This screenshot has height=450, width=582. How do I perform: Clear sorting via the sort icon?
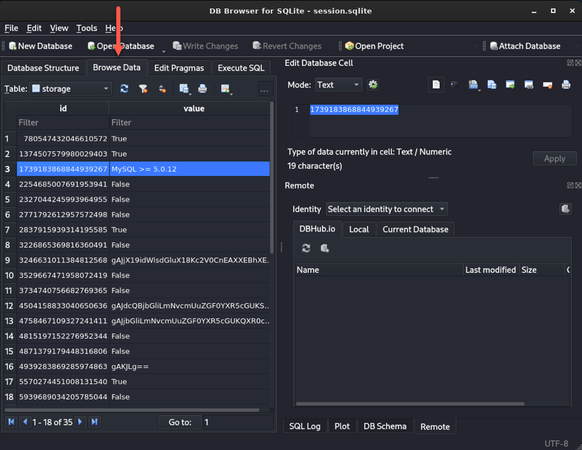162,89
